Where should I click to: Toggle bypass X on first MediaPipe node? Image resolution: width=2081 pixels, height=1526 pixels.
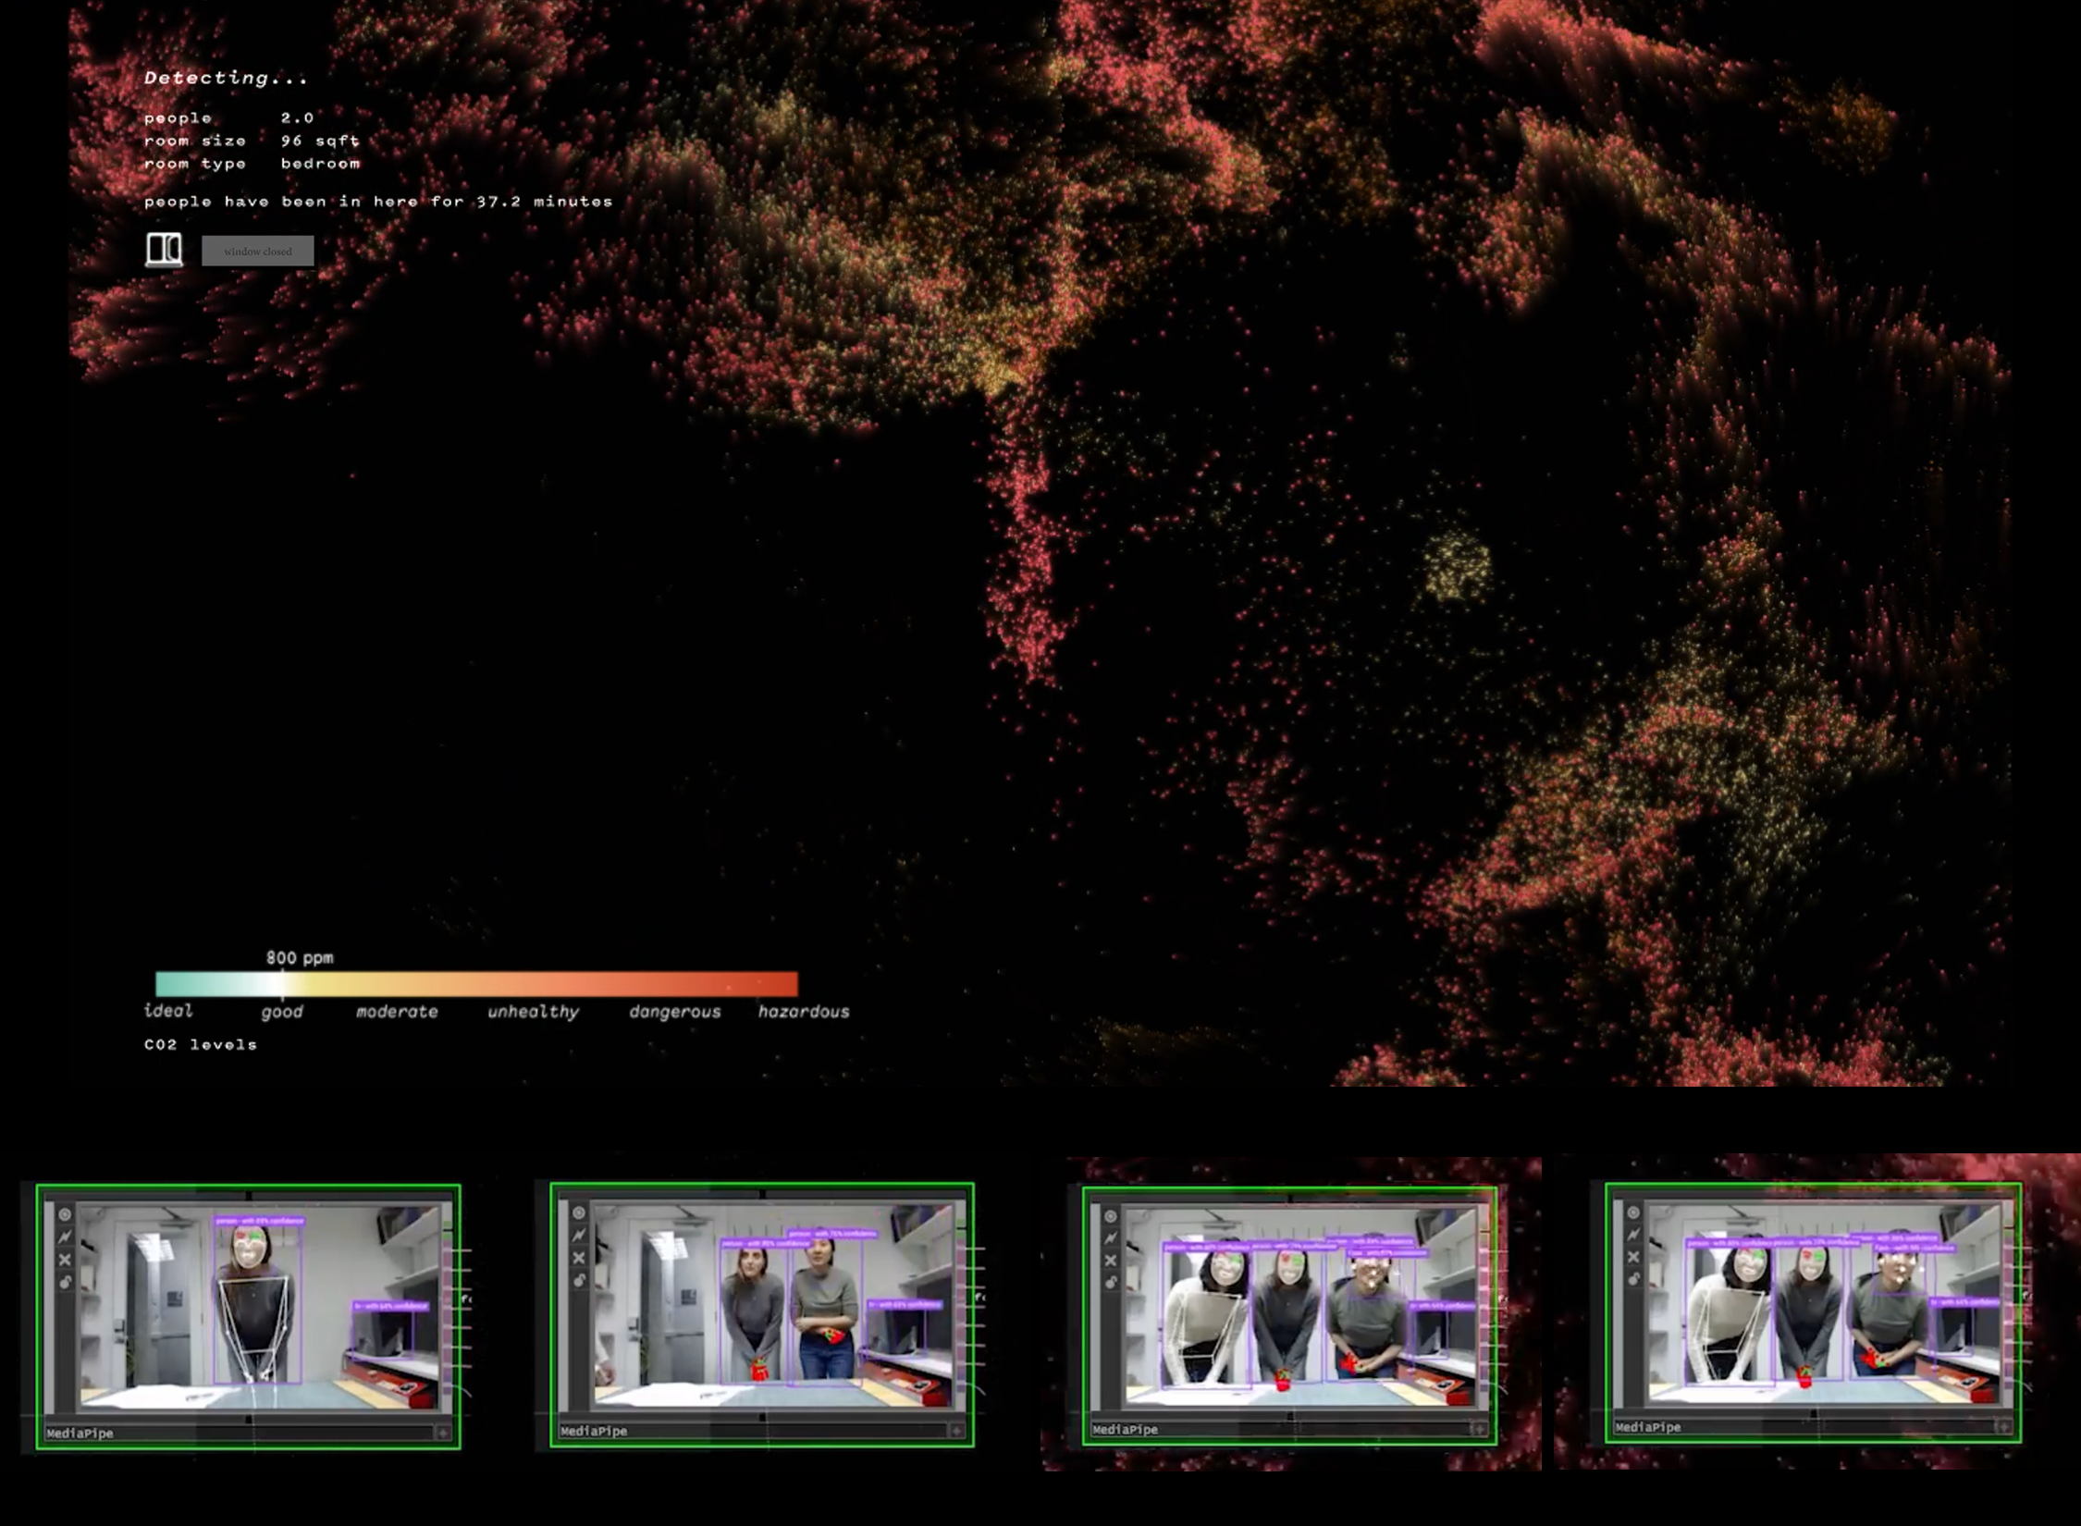65,1260
